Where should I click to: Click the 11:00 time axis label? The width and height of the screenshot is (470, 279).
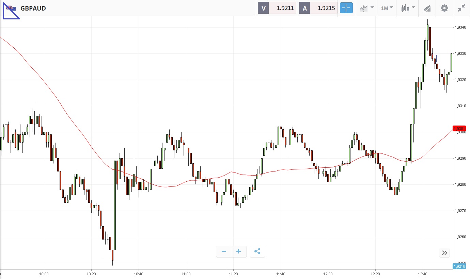186,274
